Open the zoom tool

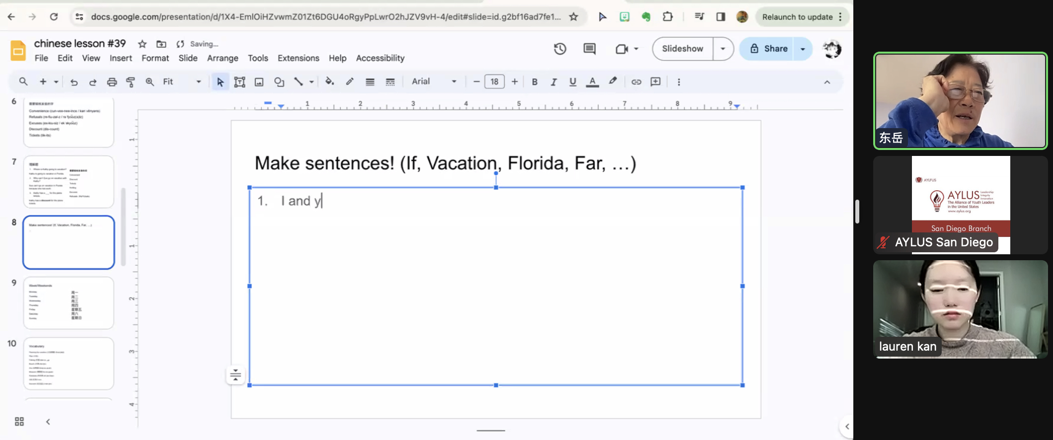tap(150, 81)
